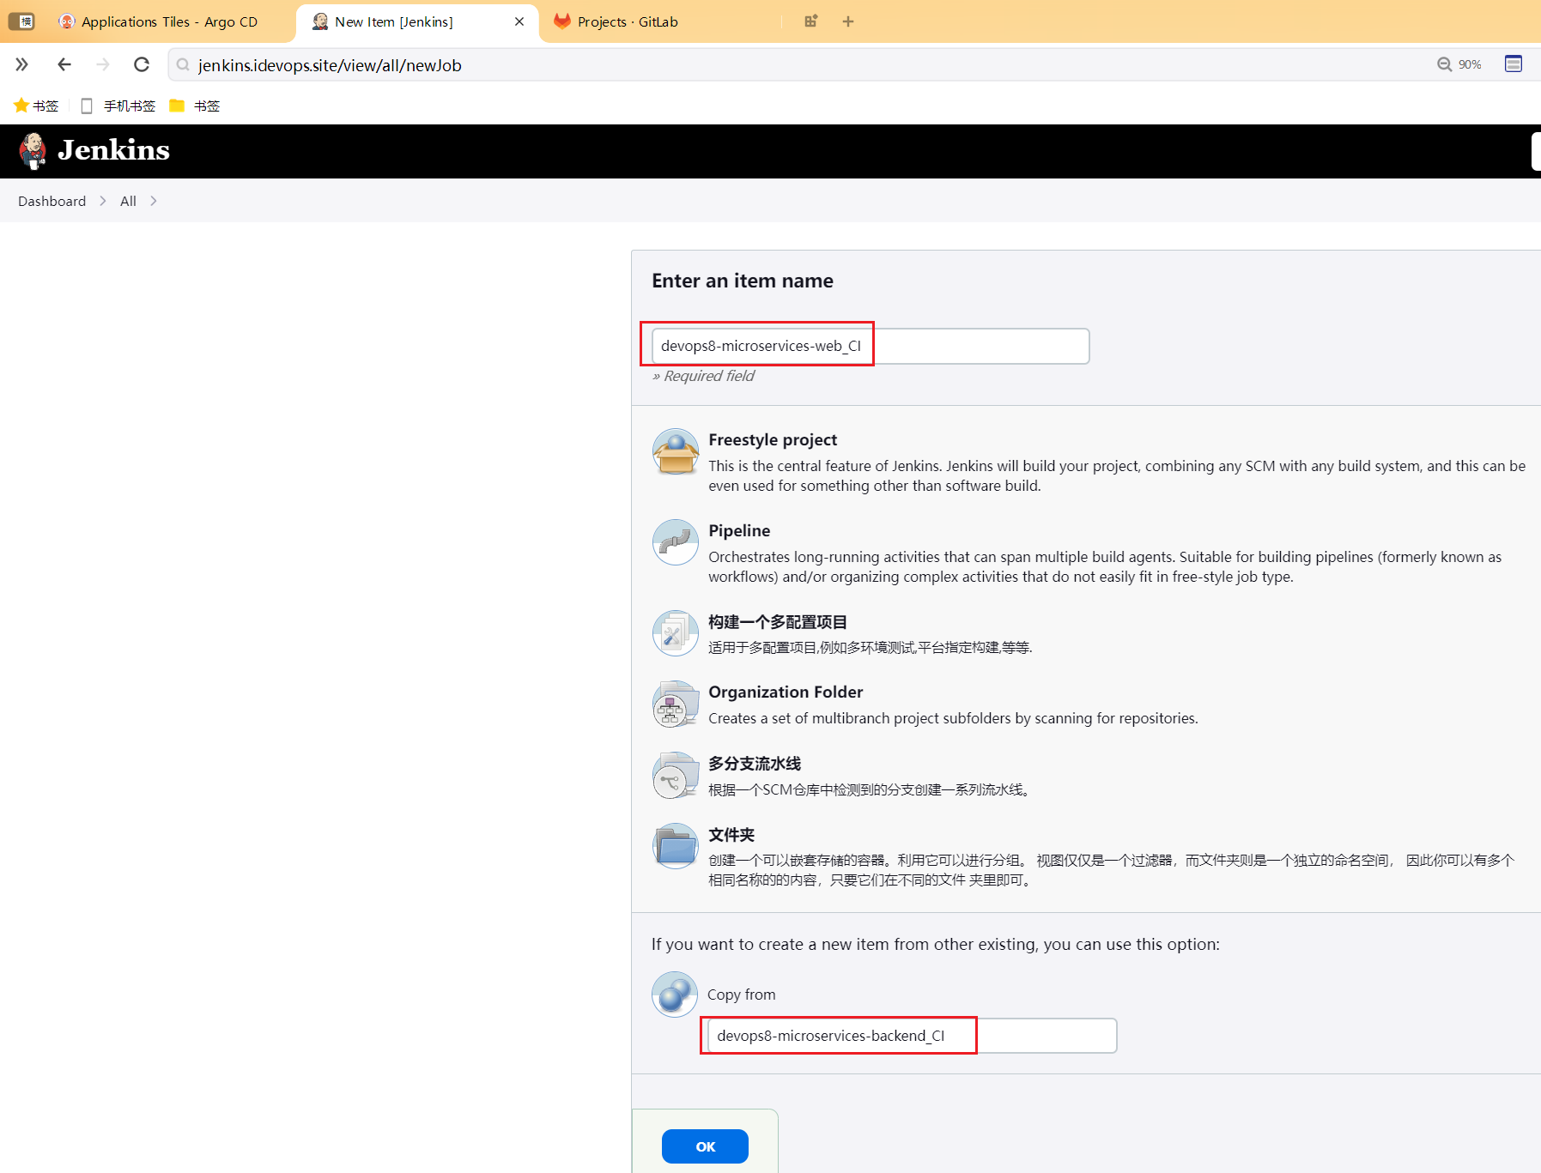Click the 'Required field' hint text
This screenshot has width=1541, height=1173.
(709, 376)
